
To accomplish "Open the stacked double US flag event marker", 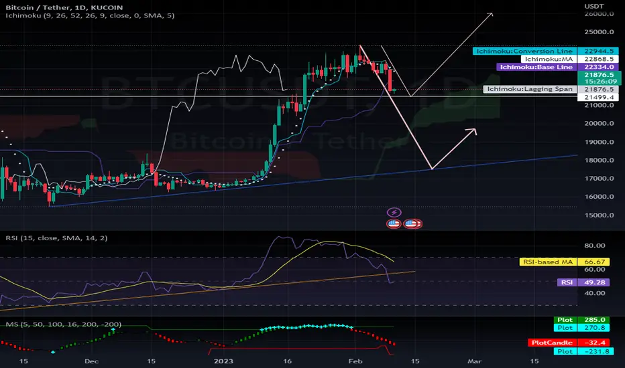I will click(x=413, y=224).
